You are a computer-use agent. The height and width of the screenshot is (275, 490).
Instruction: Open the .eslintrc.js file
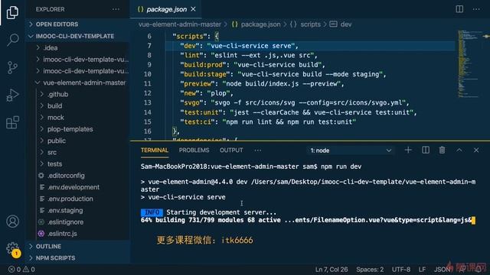click(77, 234)
